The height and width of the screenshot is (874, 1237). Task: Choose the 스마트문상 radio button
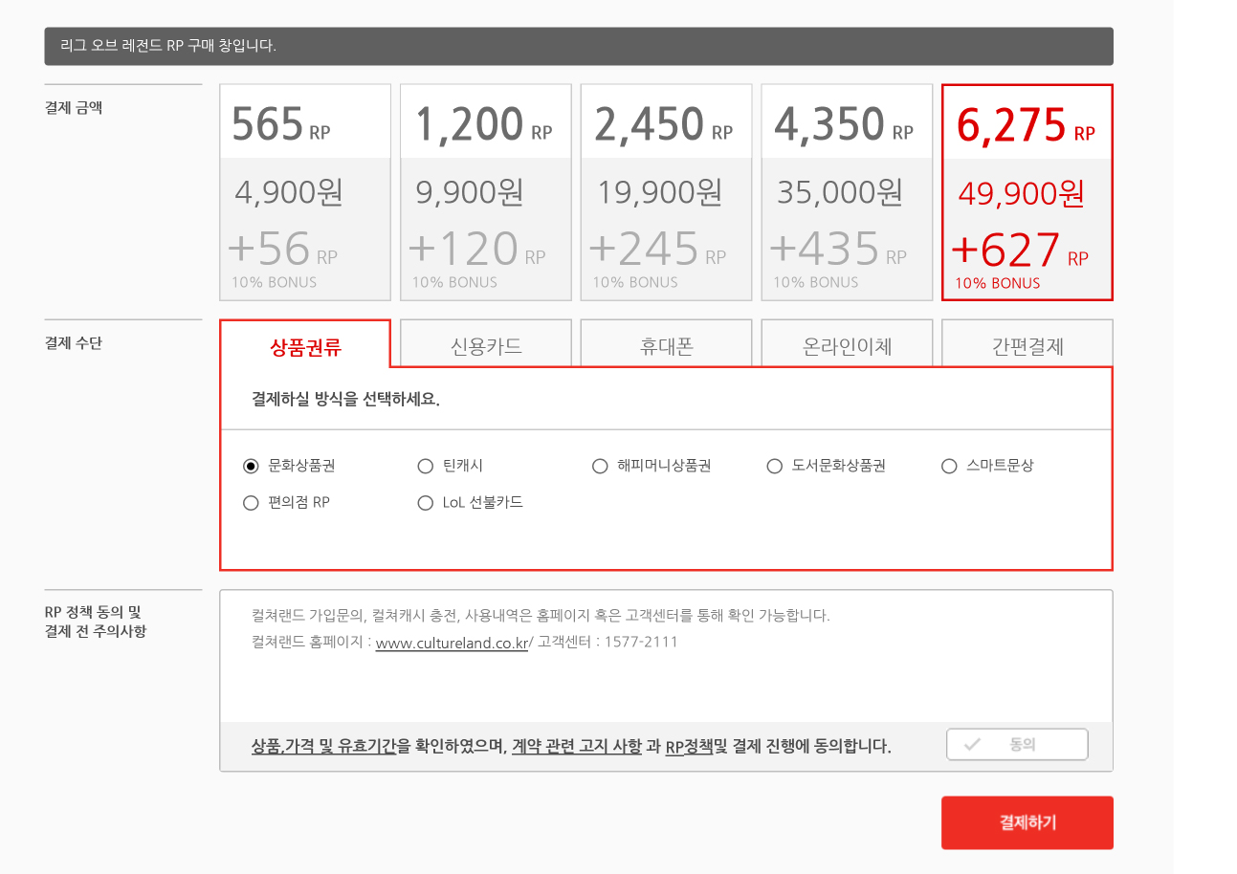pyautogui.click(x=949, y=467)
